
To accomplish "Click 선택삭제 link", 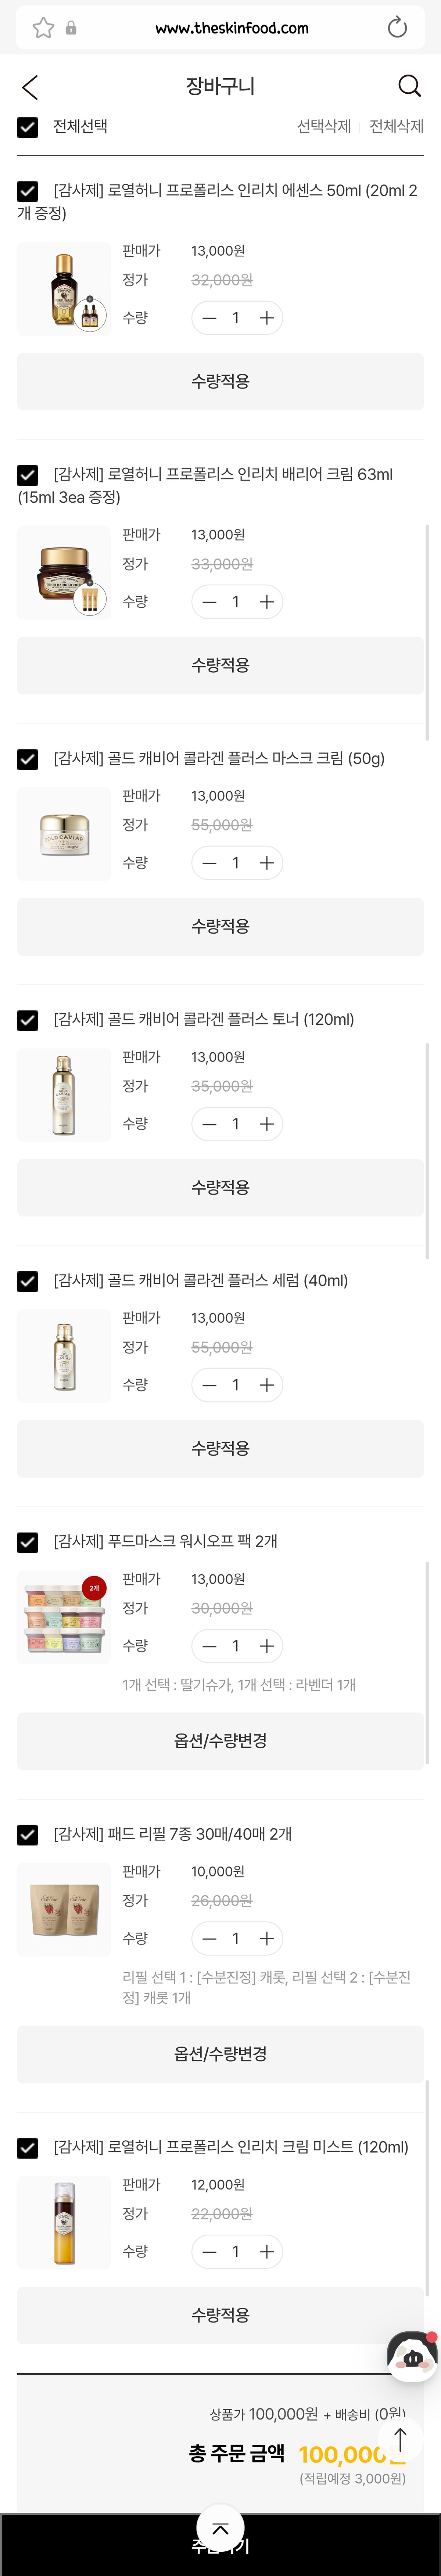I will (x=323, y=126).
